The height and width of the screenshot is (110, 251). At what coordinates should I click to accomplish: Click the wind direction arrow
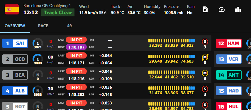[x=105, y=13]
